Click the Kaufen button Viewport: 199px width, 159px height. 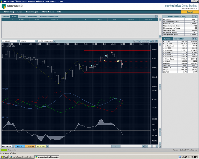click(x=20, y=146)
